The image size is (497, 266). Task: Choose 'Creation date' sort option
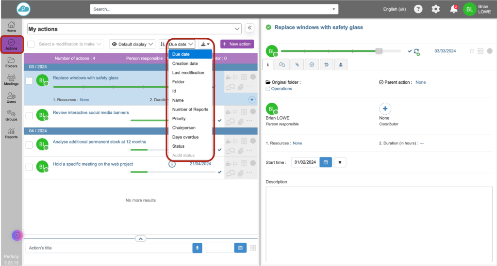185,63
